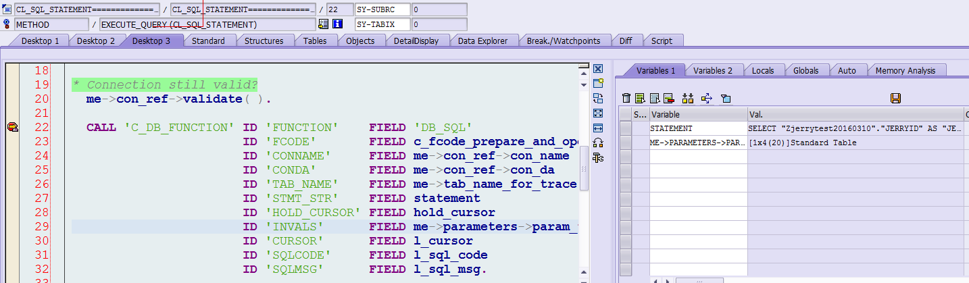Click the method icon beside METHOD field

pos(7,25)
